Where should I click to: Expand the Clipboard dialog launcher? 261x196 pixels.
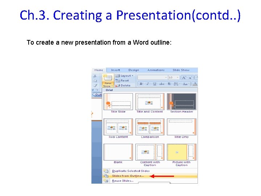pyautogui.click(x=98, y=90)
